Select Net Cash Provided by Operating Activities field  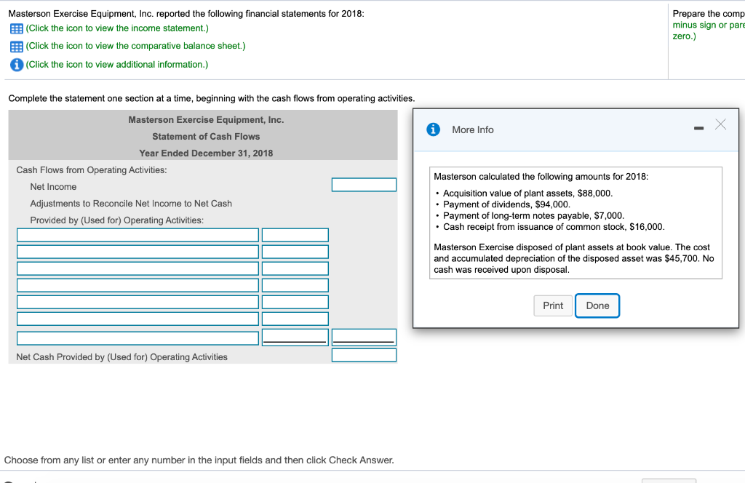364,355
